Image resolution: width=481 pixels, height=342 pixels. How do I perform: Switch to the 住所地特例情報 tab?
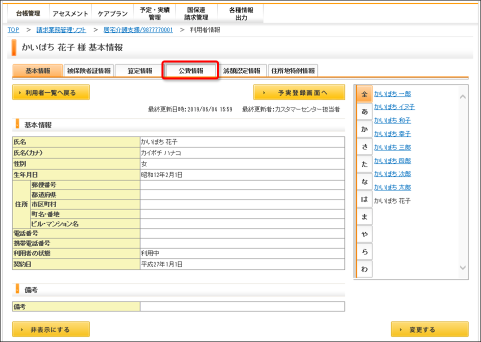click(x=293, y=71)
